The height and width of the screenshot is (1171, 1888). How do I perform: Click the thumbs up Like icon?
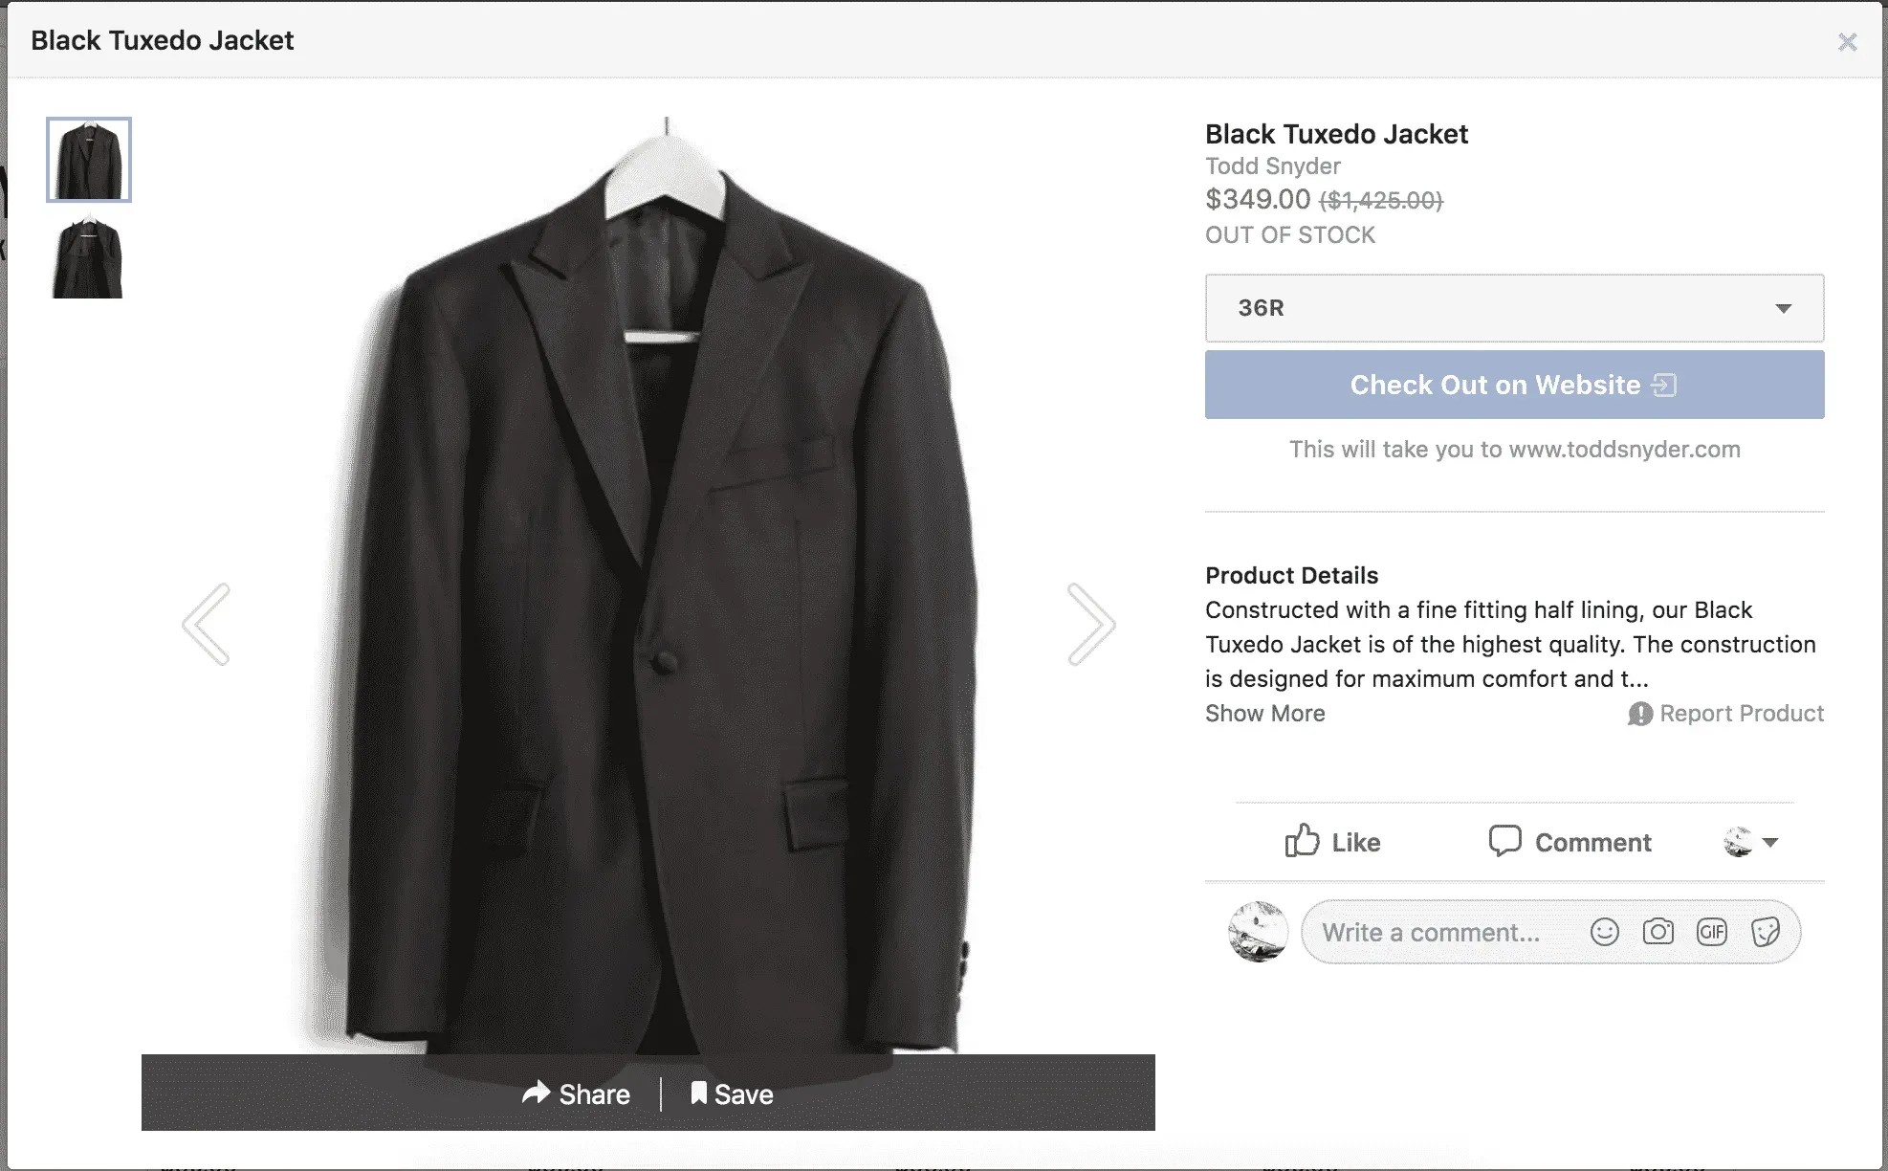[1302, 841]
